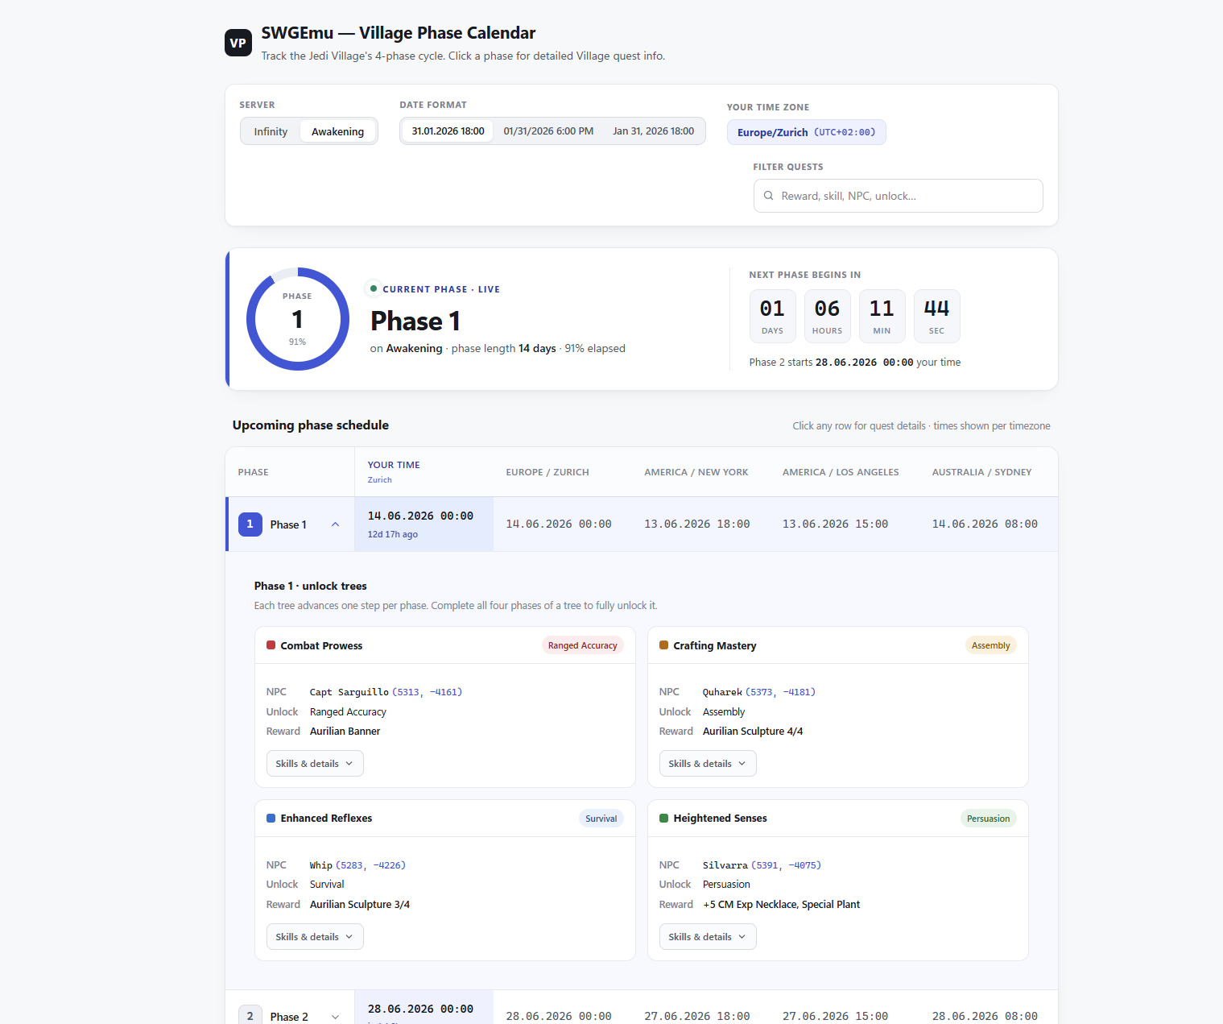The image size is (1223, 1024).
Task: Select the Awakening server option
Action: [x=337, y=131]
